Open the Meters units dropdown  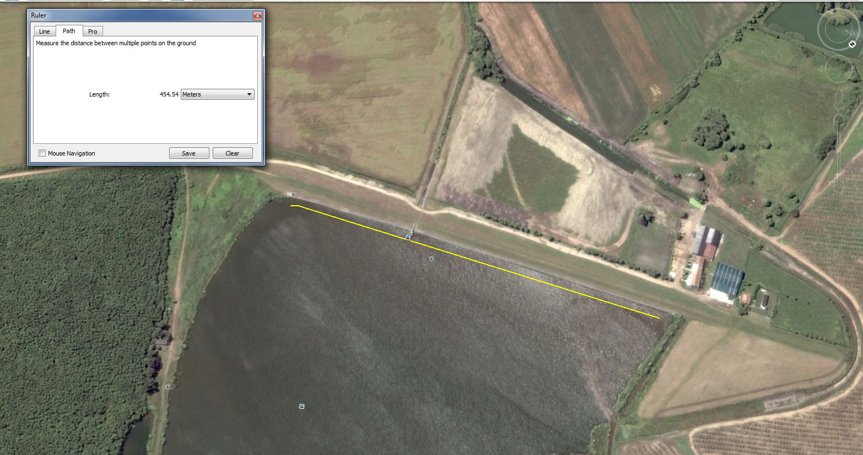pyautogui.click(x=217, y=94)
